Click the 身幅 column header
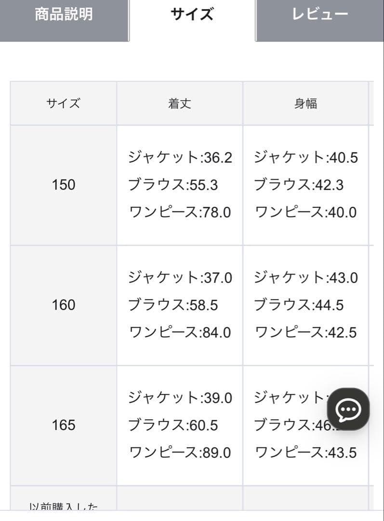 tap(305, 103)
